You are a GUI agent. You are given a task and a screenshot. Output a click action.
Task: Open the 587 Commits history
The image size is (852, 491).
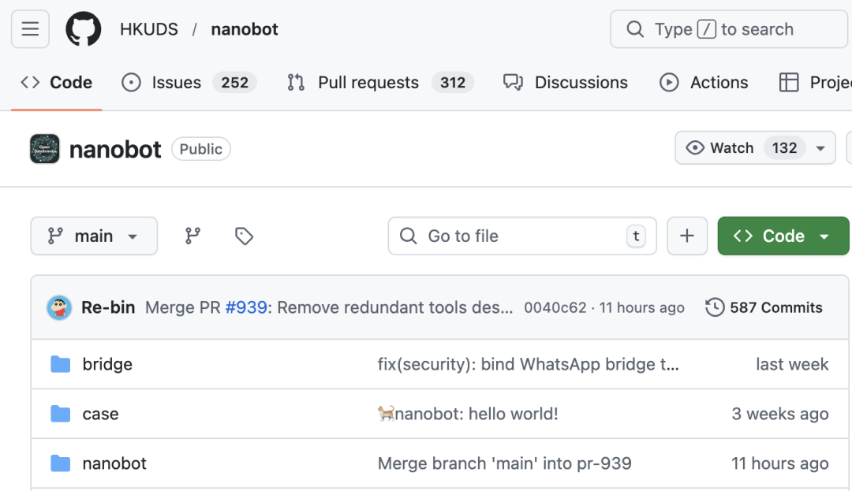(x=764, y=307)
